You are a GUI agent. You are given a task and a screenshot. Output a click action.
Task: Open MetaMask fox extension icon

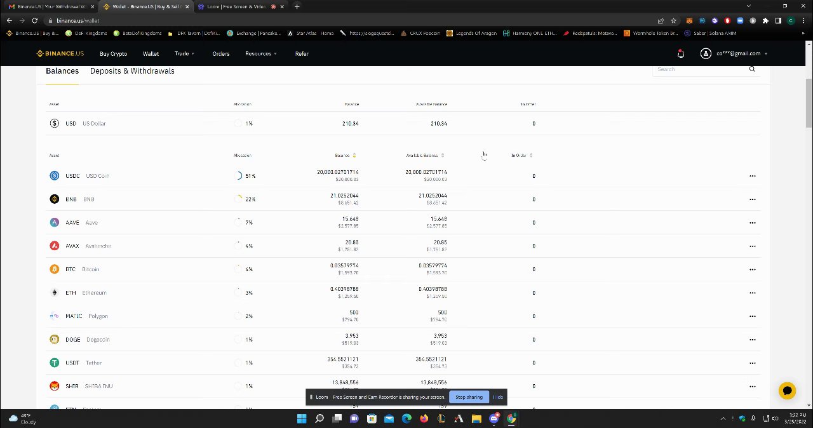click(x=689, y=20)
